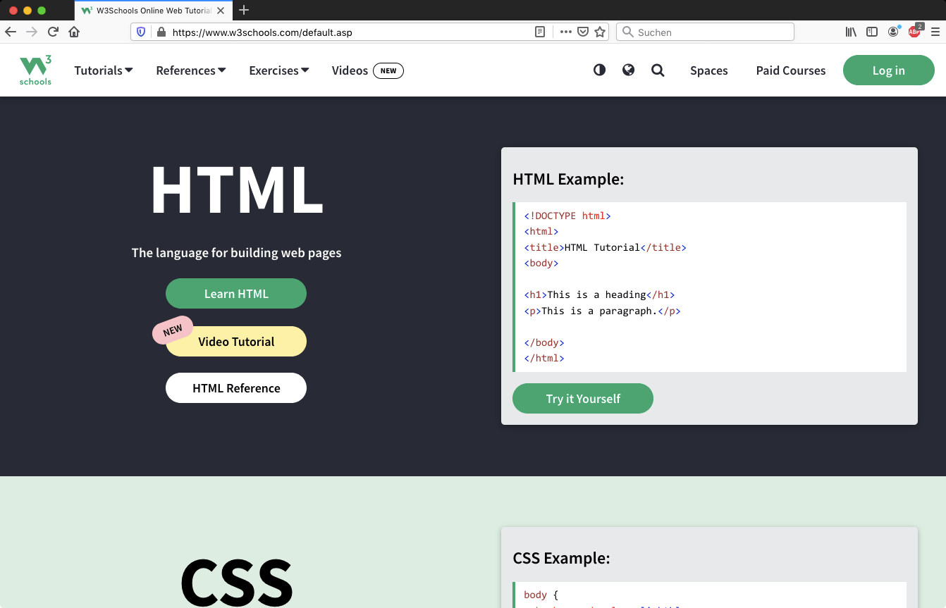Click the browser forward arrow
Image resolution: width=946 pixels, height=608 pixels.
pos(32,32)
